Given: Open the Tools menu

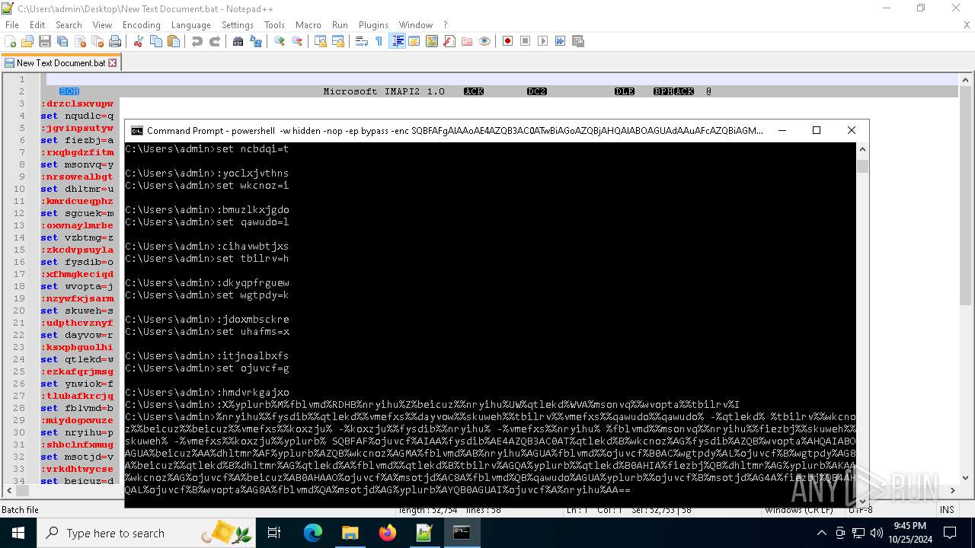Looking at the screenshot, I should (274, 25).
